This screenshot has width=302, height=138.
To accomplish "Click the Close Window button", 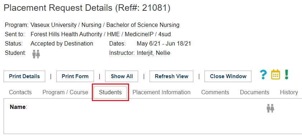I will [228, 76].
